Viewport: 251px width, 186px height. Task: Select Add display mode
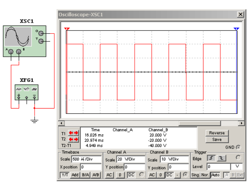coord(75,175)
